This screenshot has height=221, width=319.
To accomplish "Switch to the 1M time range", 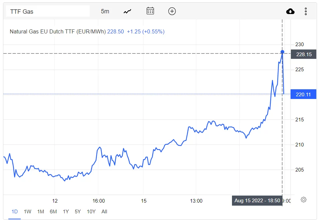I will pos(41,212).
